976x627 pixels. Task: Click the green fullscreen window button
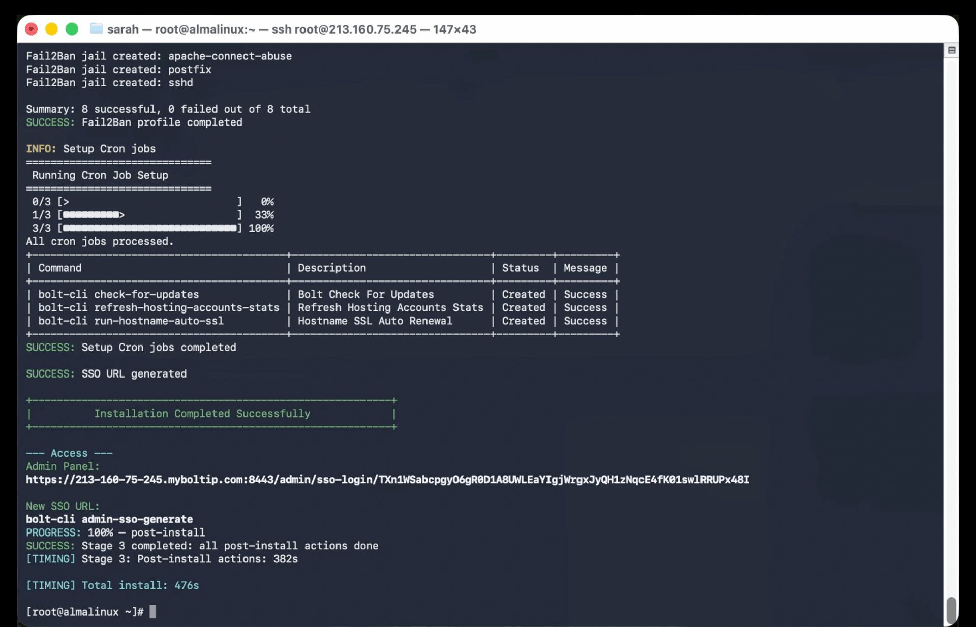72,29
